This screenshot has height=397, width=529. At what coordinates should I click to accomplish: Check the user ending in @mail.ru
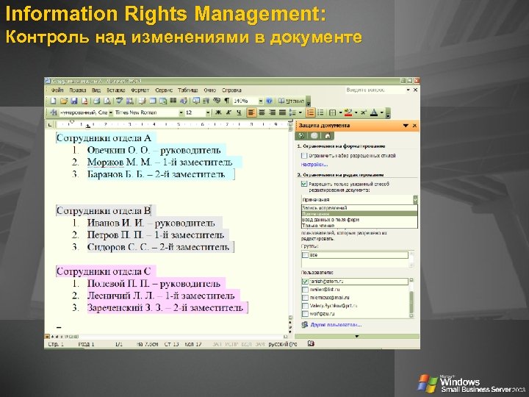pos(305,298)
